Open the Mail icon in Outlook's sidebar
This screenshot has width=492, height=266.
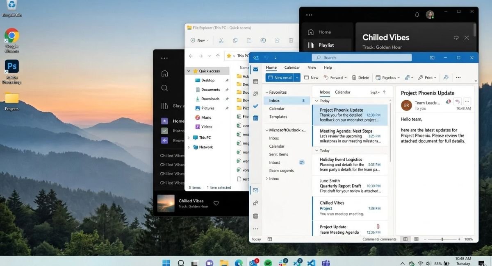pos(255,70)
